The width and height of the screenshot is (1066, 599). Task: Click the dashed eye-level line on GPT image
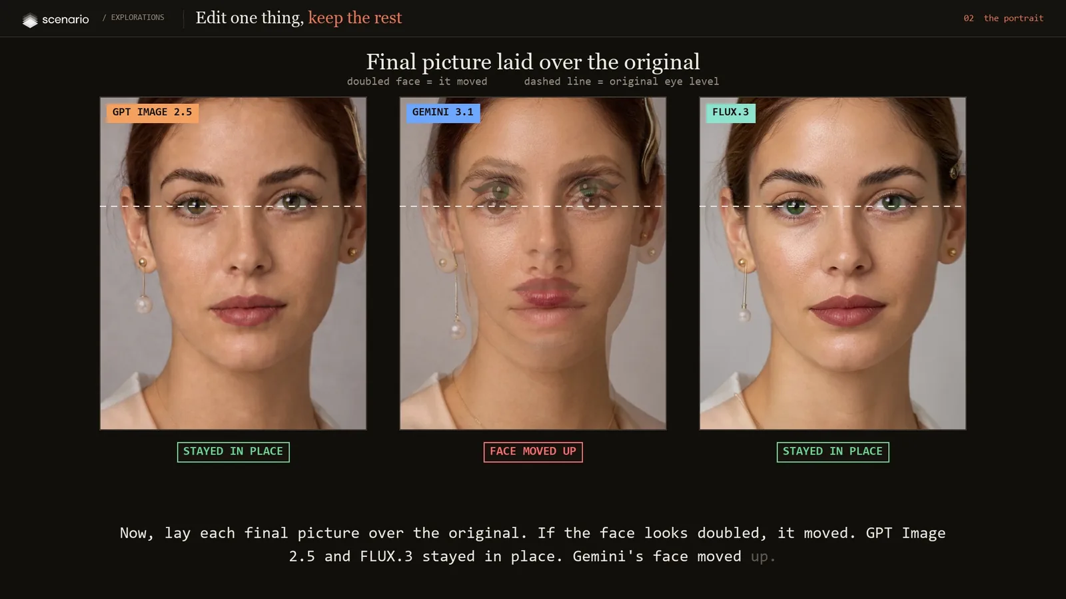(x=233, y=206)
